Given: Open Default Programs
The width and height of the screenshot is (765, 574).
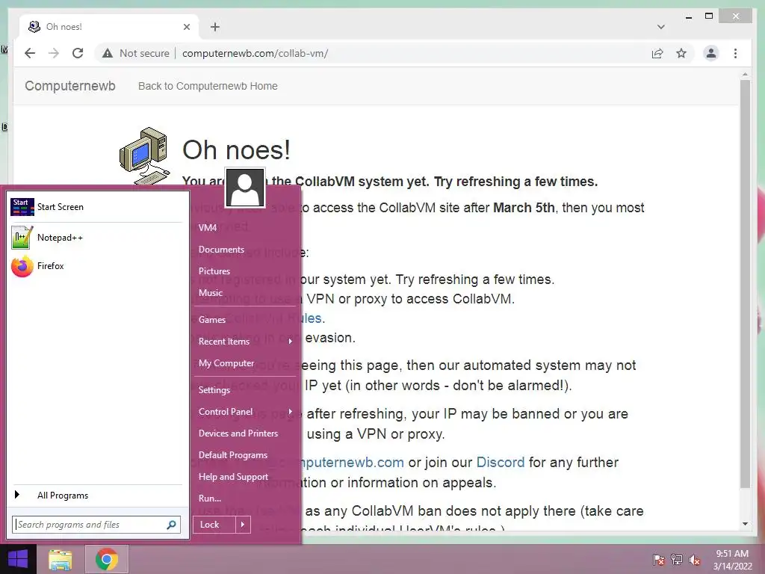Looking at the screenshot, I should click(233, 455).
